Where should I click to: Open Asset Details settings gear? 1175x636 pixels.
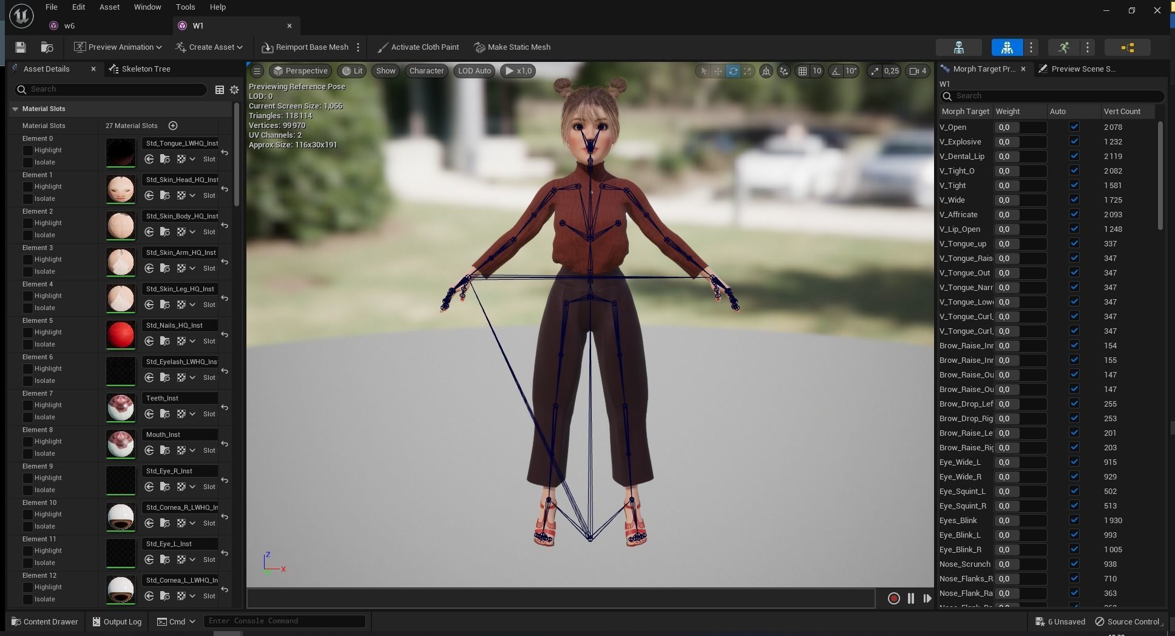tap(234, 90)
